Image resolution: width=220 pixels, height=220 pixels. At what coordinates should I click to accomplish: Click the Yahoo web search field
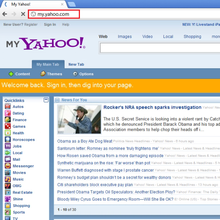tap(160, 48)
